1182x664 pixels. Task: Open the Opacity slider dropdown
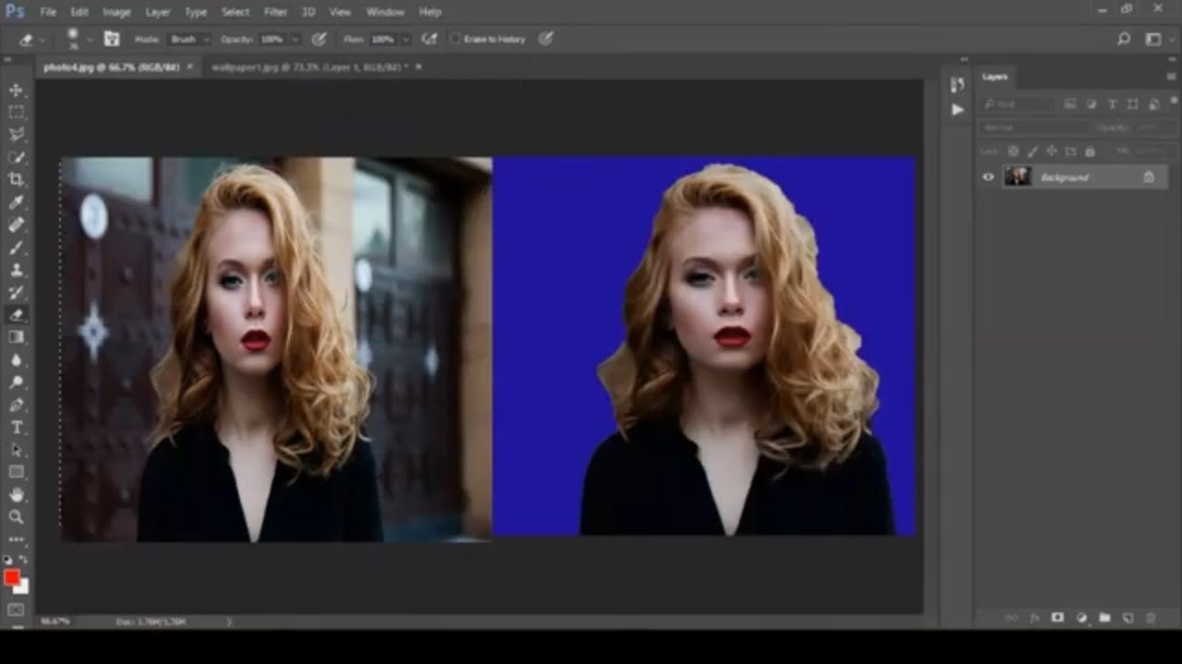(x=295, y=40)
